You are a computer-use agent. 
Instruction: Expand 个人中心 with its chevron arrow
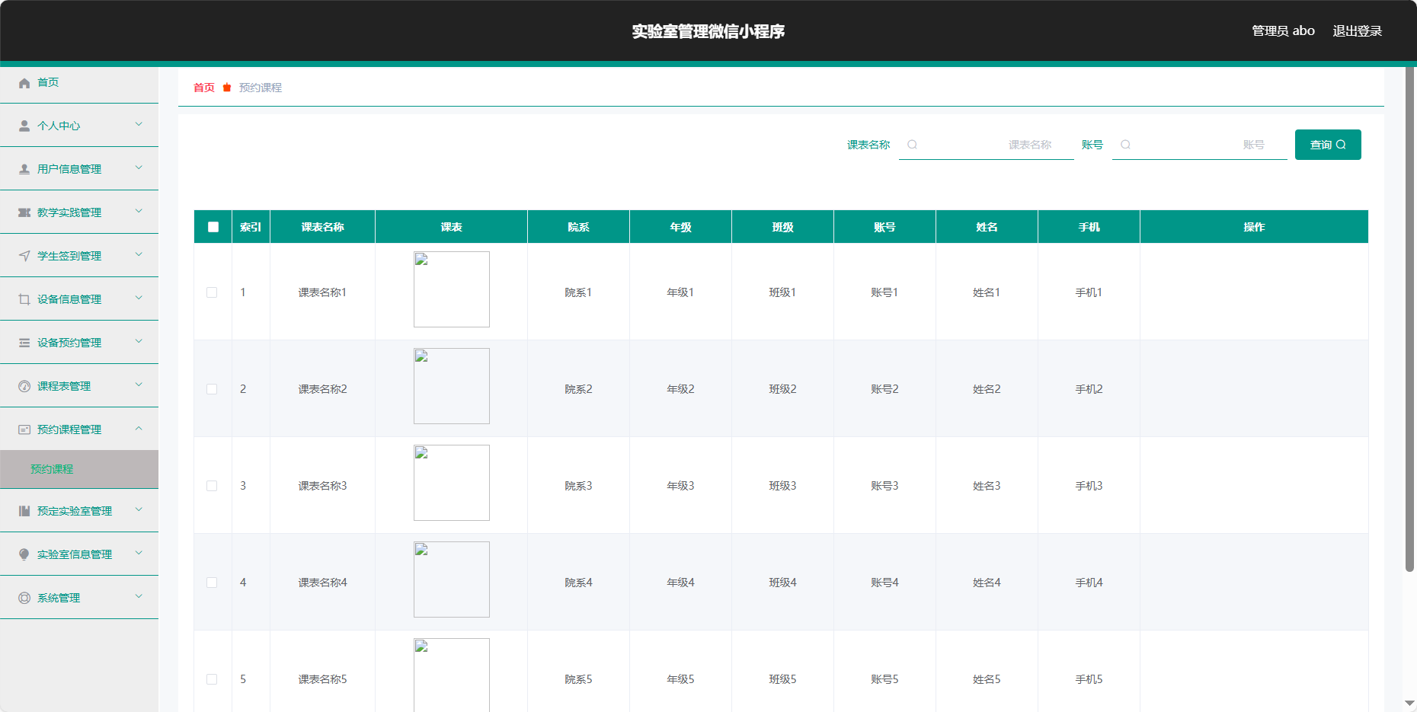(139, 124)
